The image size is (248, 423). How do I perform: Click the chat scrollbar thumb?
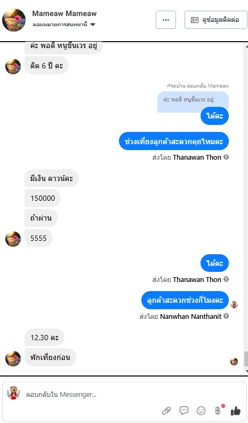coord(246,359)
